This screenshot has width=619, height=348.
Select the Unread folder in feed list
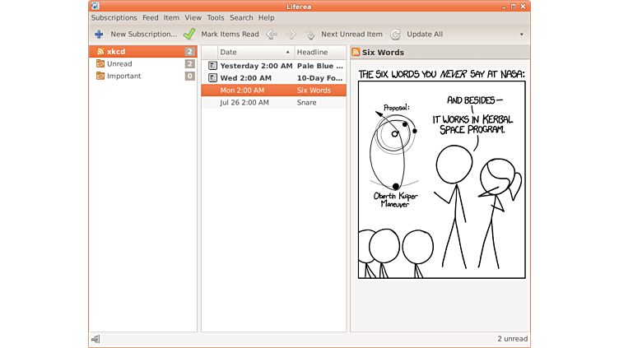[119, 64]
